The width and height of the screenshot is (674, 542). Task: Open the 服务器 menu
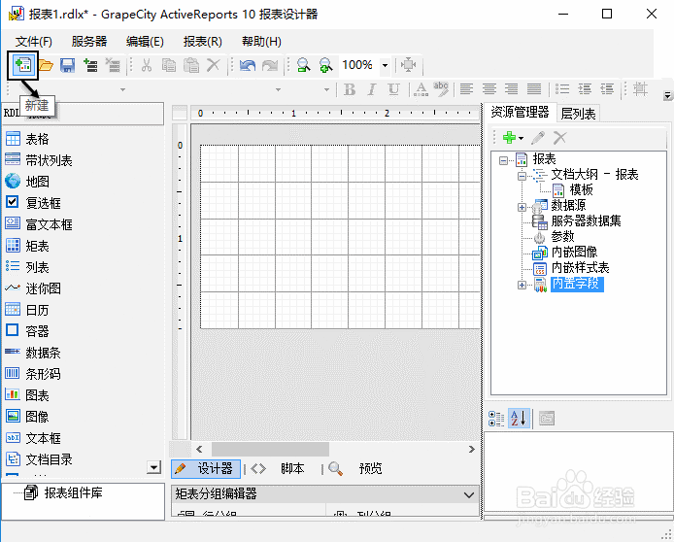pyautogui.click(x=89, y=42)
